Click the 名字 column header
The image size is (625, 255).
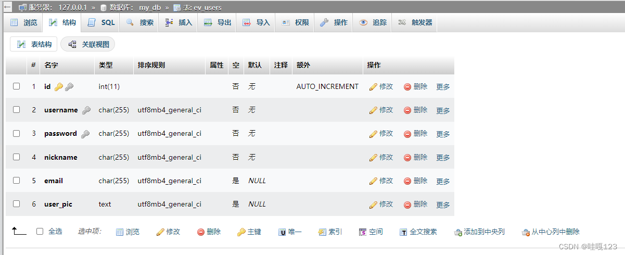(51, 65)
